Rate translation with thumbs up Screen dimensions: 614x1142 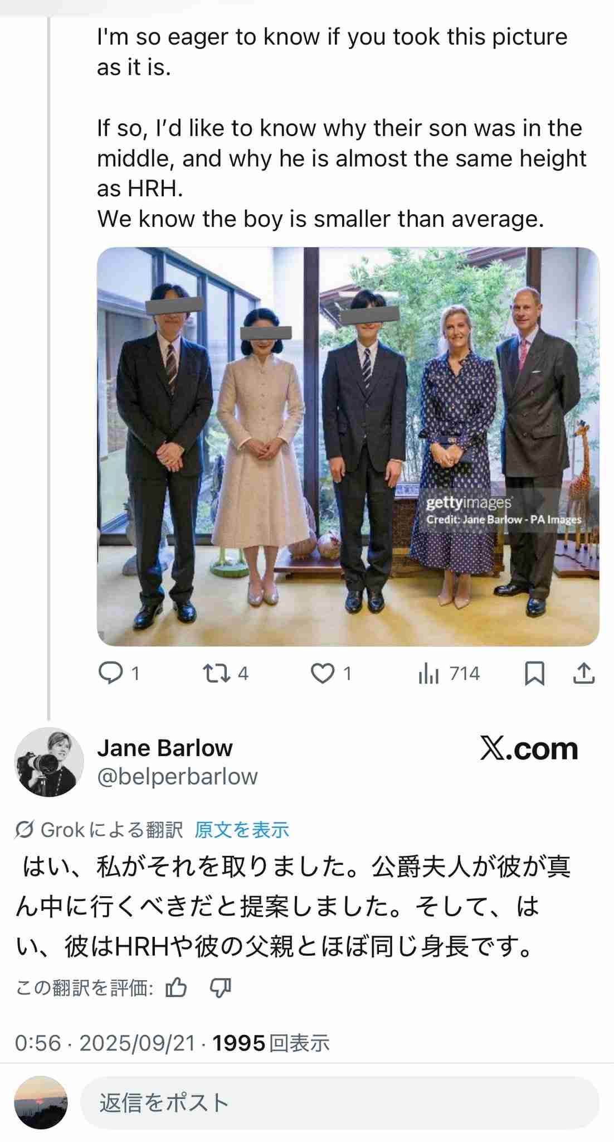point(177,989)
